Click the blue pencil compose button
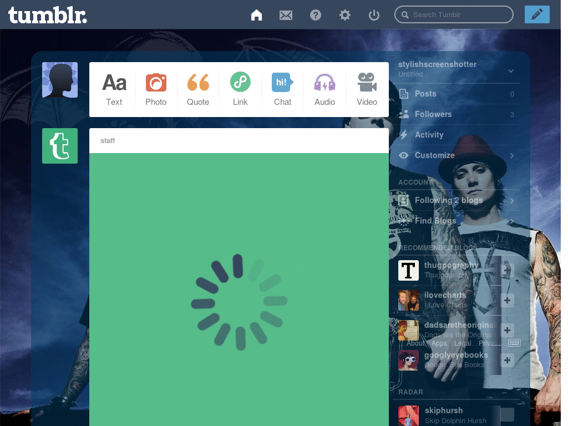568x426 pixels. 537,14
